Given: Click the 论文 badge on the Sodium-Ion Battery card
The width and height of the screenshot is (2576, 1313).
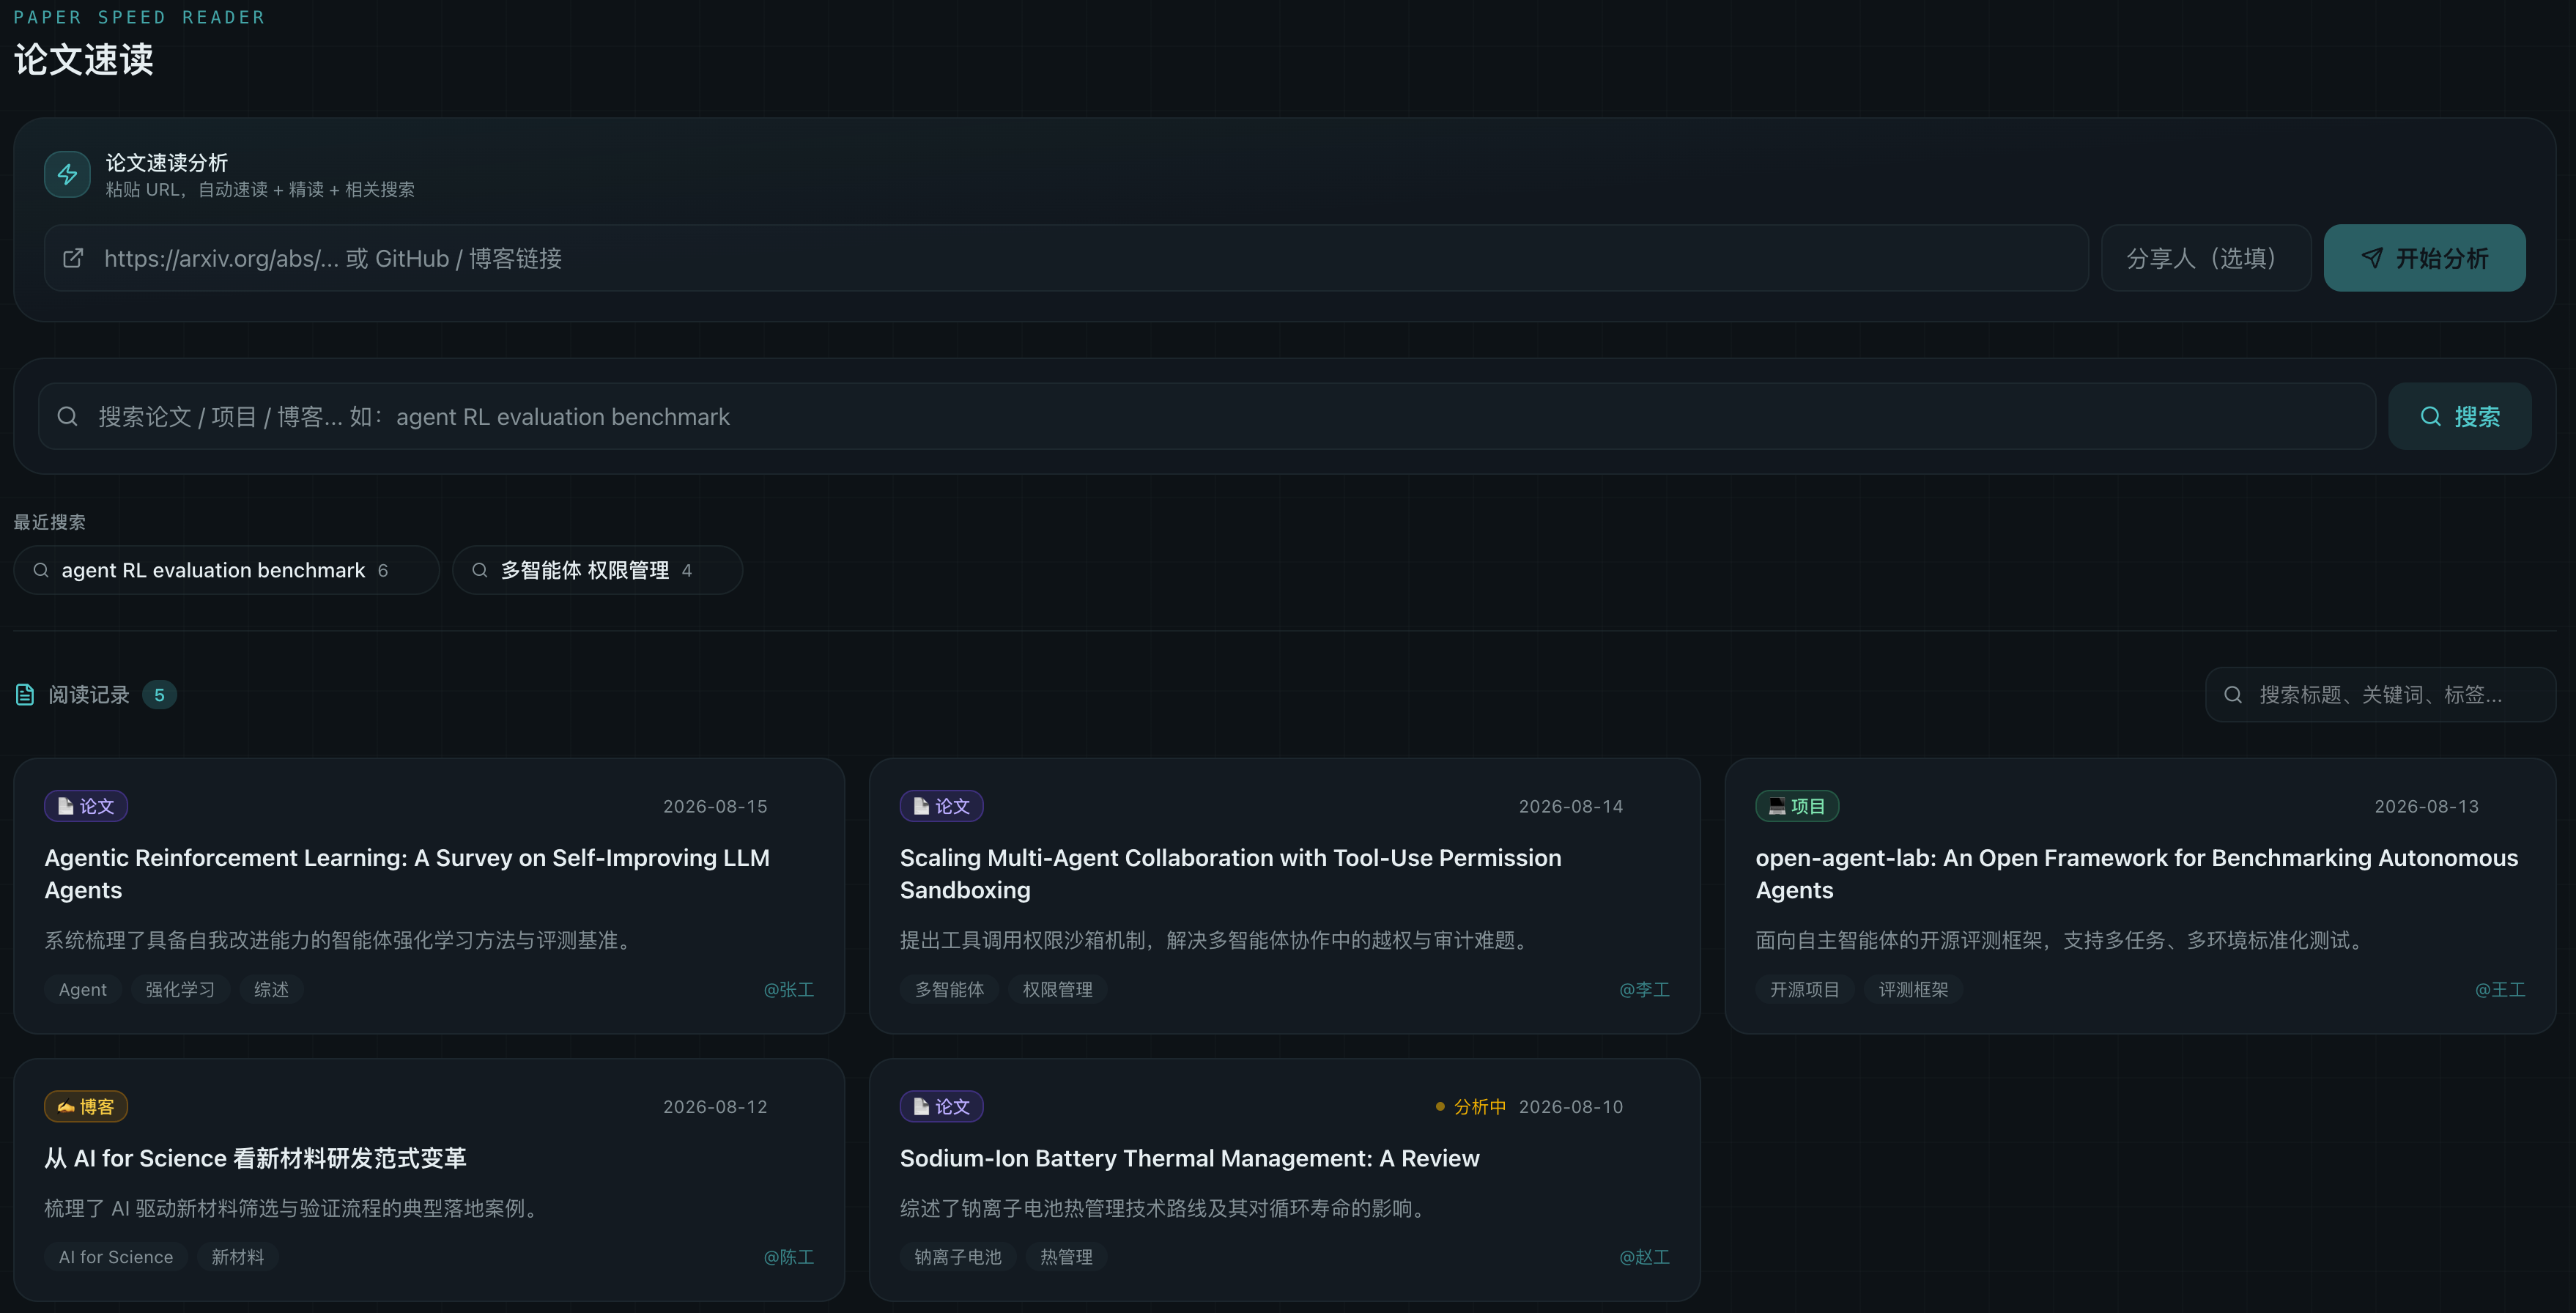Looking at the screenshot, I should pyautogui.click(x=941, y=1106).
